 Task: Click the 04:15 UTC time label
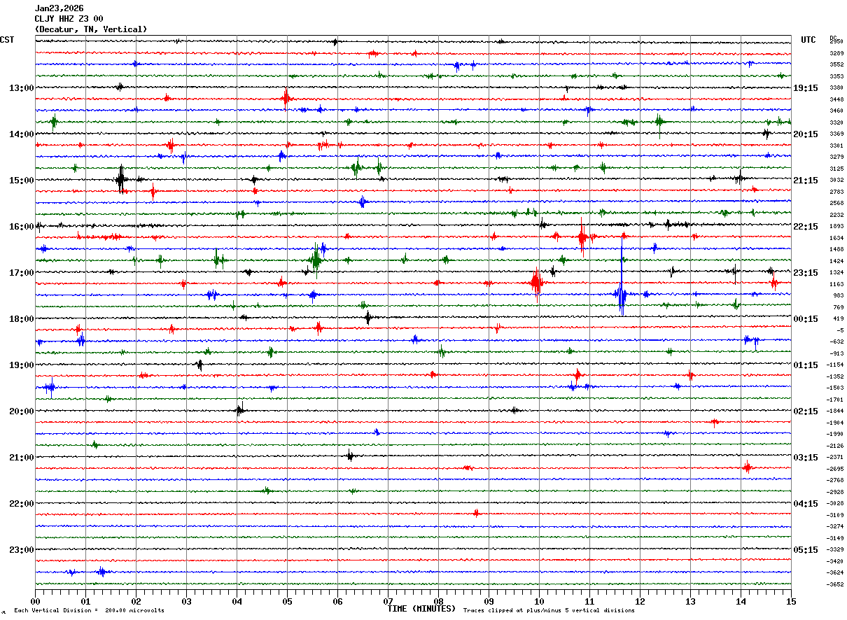pos(805,504)
